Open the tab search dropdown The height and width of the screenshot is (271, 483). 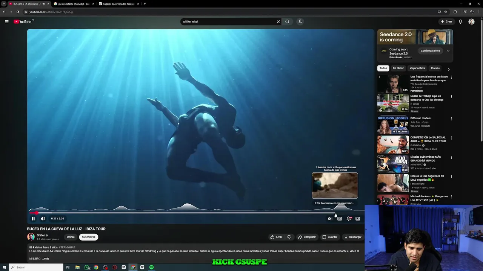(x=4, y=4)
